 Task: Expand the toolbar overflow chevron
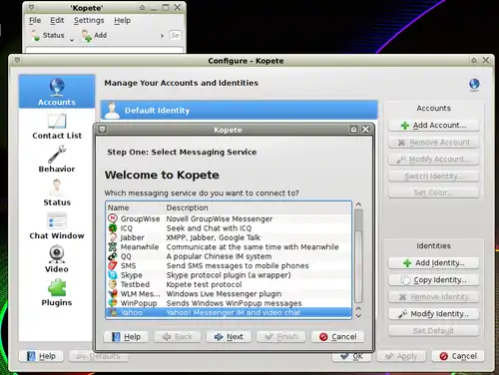click(162, 36)
